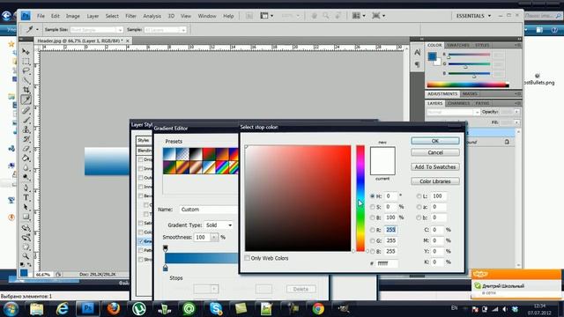The height and width of the screenshot is (317, 564).
Task: Open the Filter menu
Action: pyautogui.click(x=130, y=16)
